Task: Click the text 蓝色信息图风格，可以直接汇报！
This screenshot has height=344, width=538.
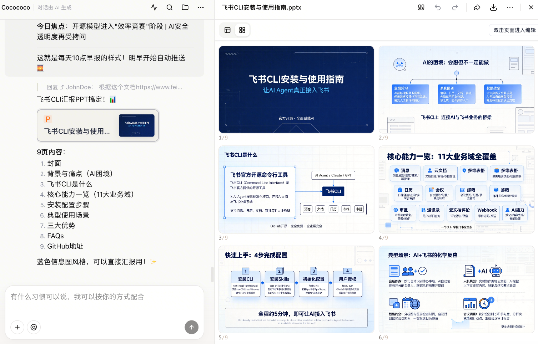Action: [x=92, y=262]
